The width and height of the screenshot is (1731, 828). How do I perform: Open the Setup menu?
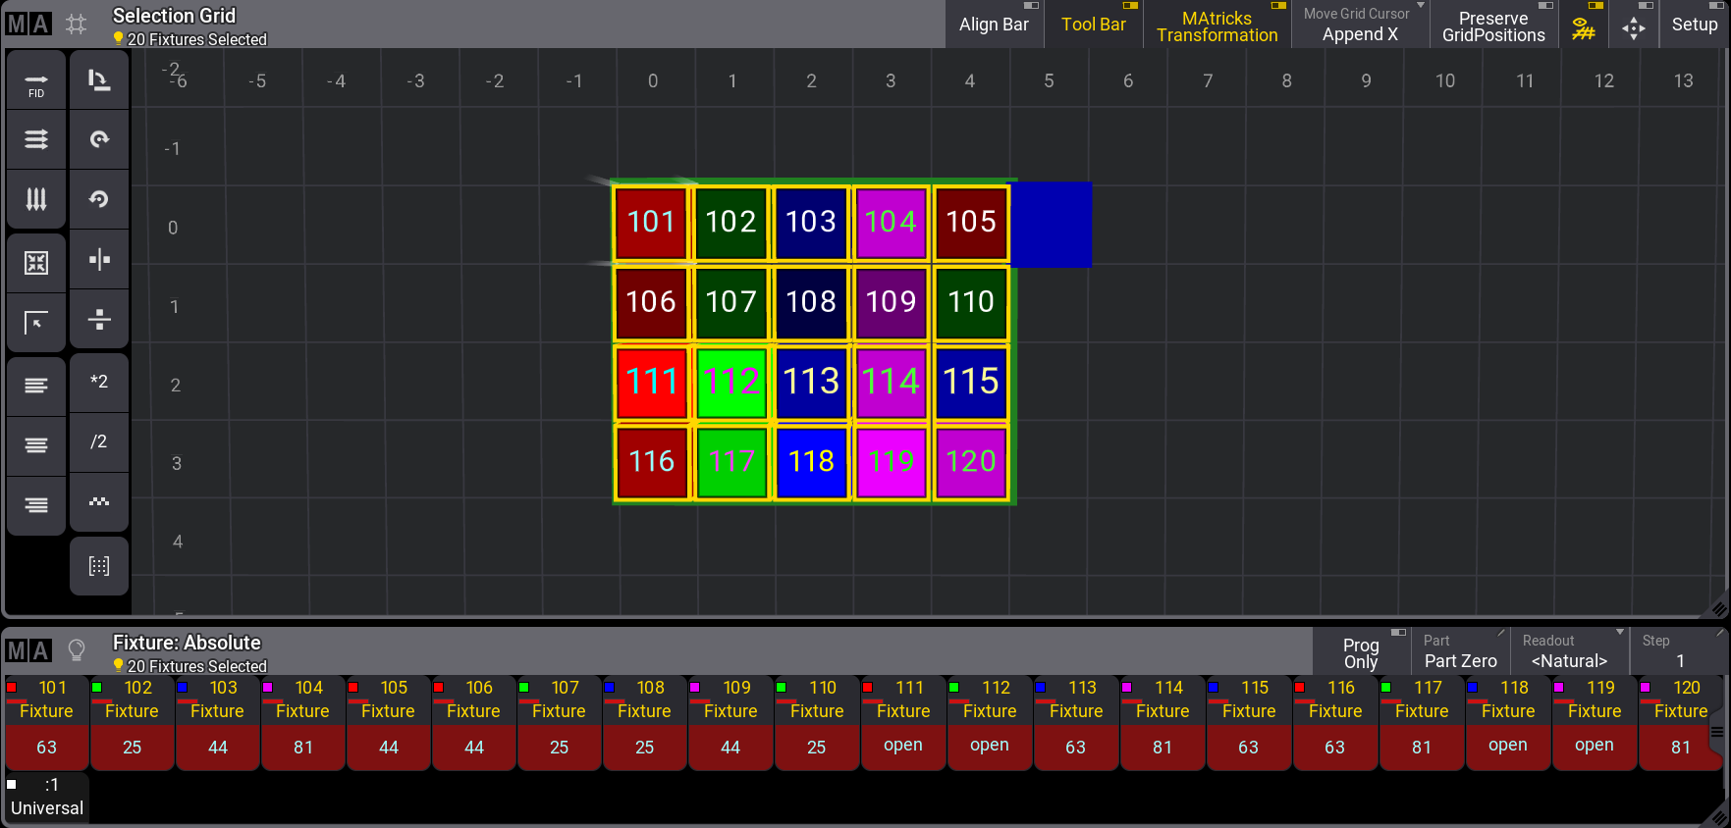click(1694, 25)
